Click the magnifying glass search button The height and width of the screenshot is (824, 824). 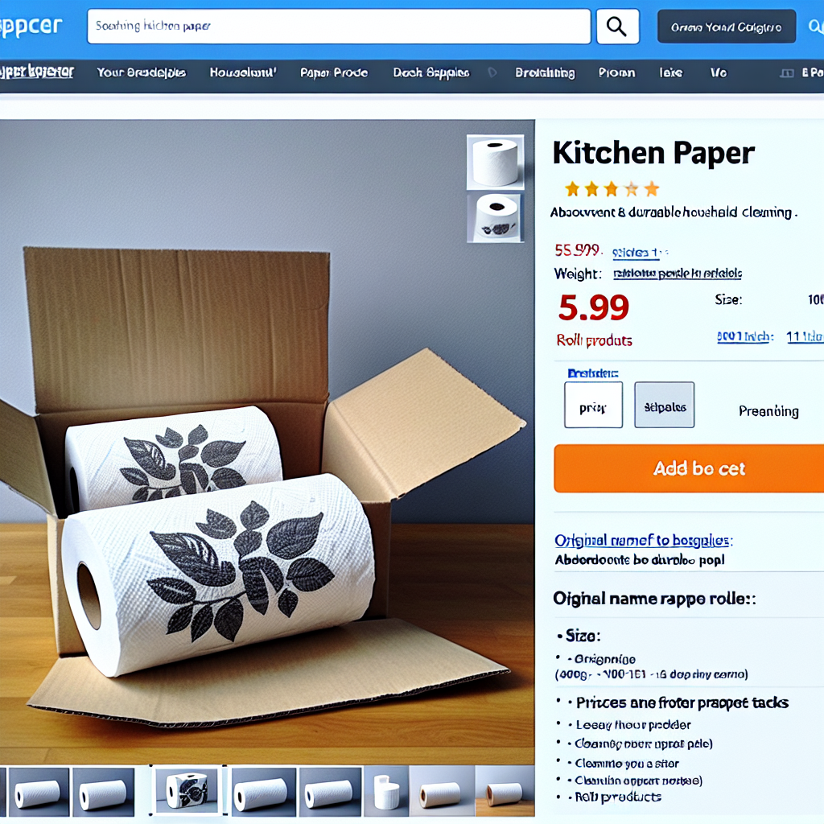tap(617, 27)
